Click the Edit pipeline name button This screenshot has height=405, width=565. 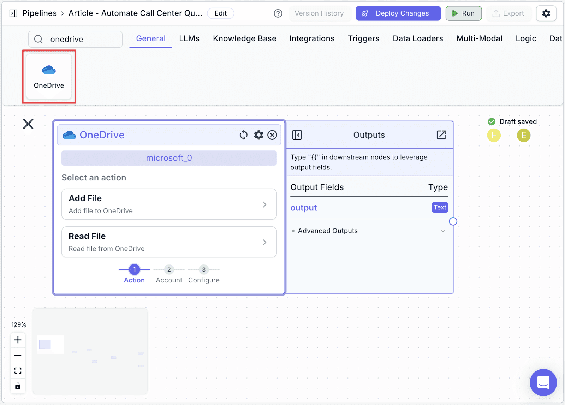[221, 13]
